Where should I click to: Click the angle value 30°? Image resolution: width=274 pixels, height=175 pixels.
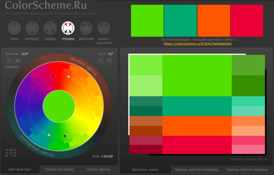coord(111,54)
